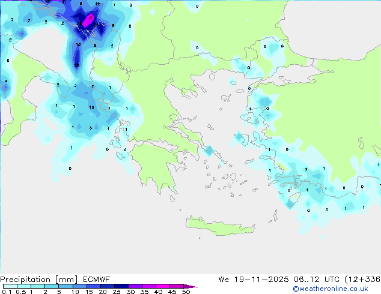The width and height of the screenshot is (381, 294).
Task: Click the 45–50 mm legend swatch
Action: point(177,286)
